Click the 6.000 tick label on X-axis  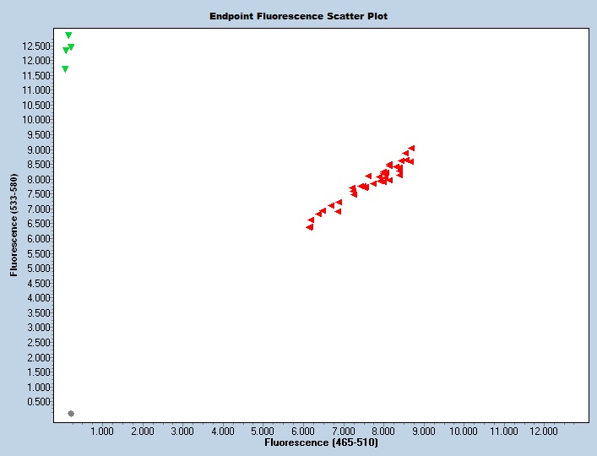303,432
